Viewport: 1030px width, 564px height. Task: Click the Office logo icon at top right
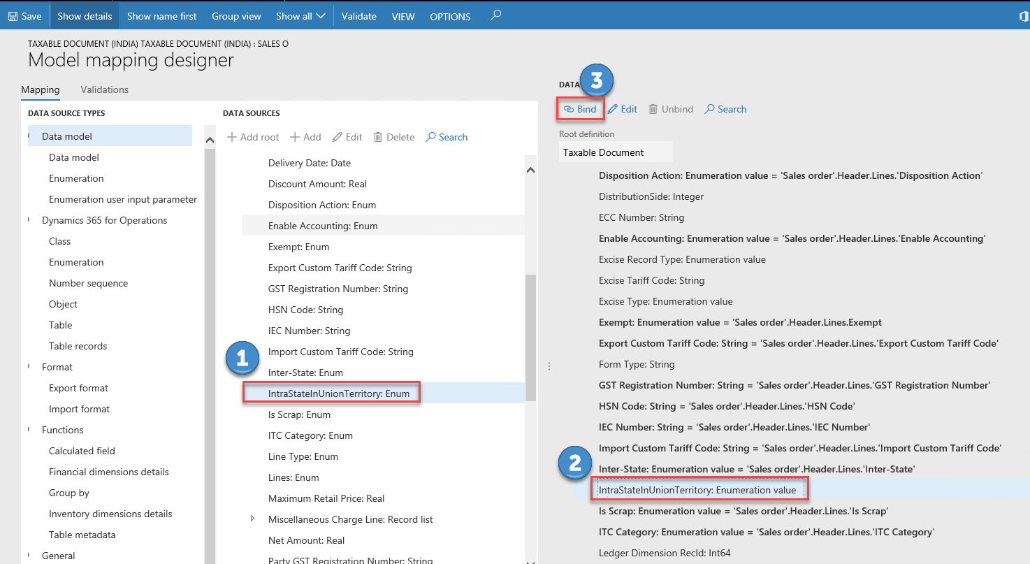coord(1024,15)
